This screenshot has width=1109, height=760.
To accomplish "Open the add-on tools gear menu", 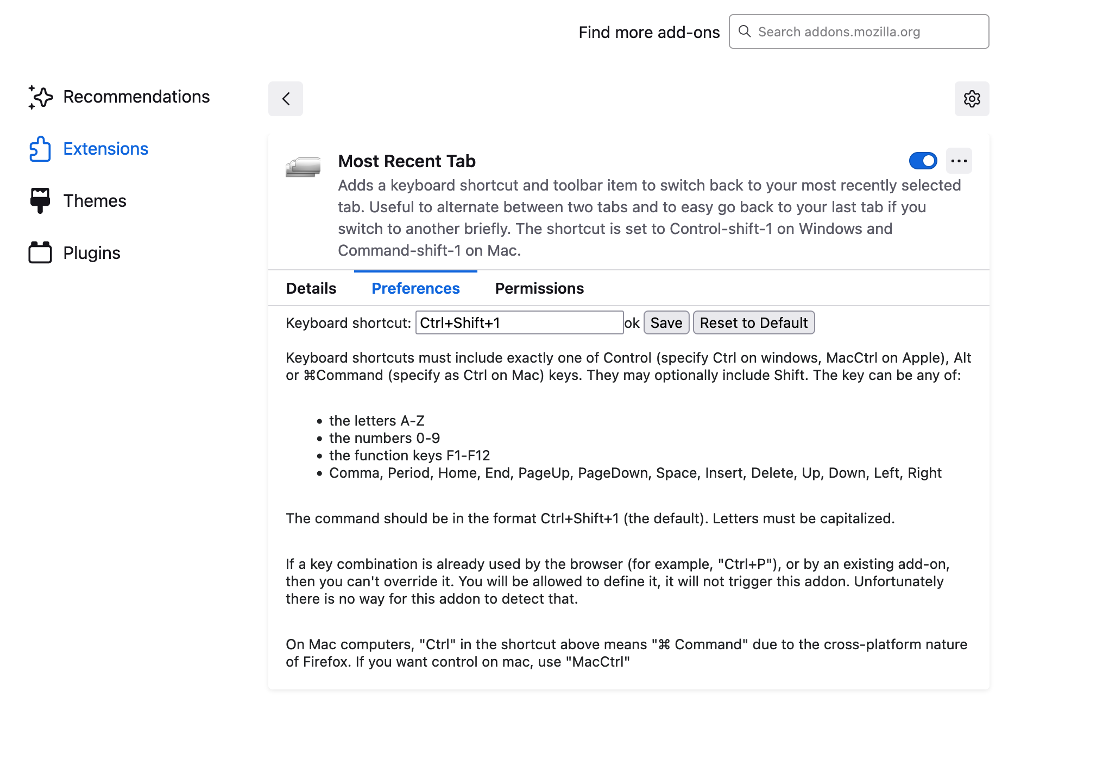I will point(972,99).
